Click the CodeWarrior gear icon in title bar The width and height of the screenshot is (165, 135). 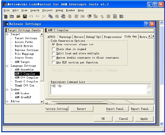pyautogui.click(x=5, y=4)
